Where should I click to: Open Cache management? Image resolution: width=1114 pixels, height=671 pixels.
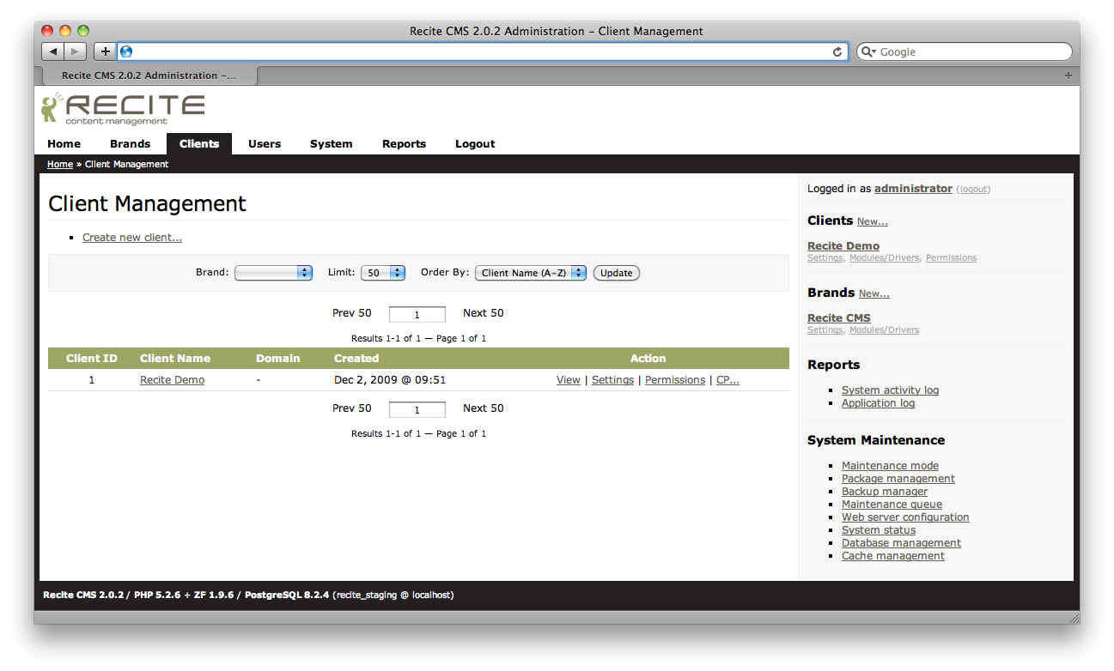click(893, 556)
